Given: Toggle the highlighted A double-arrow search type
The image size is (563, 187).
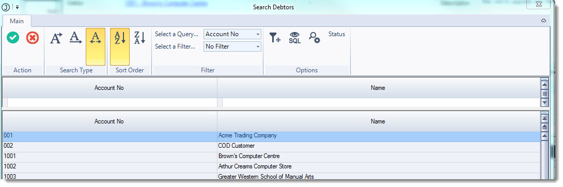Looking at the screenshot, I should click(x=96, y=46).
